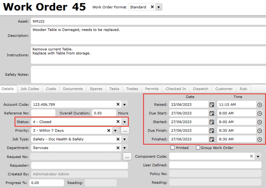Open the Trades tab
The width and height of the screenshot is (266, 188).
(132, 89)
